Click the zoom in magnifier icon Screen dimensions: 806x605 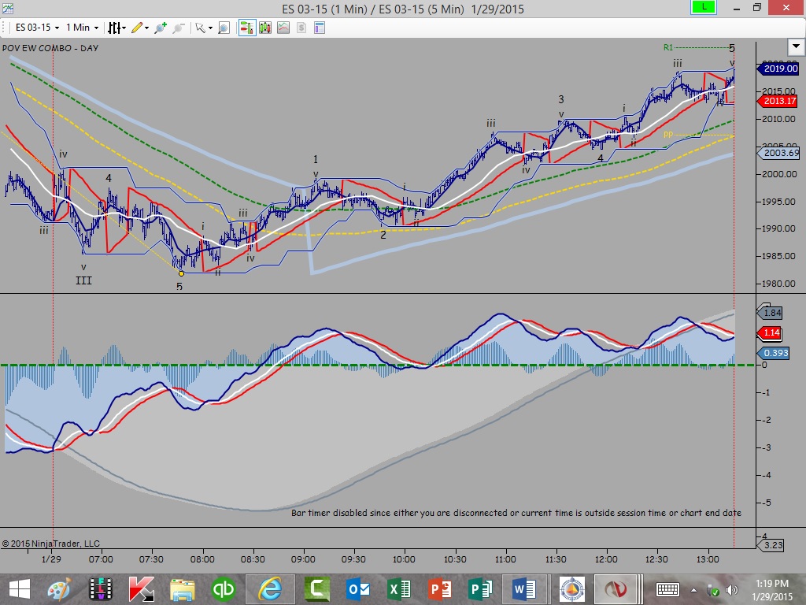(x=161, y=28)
